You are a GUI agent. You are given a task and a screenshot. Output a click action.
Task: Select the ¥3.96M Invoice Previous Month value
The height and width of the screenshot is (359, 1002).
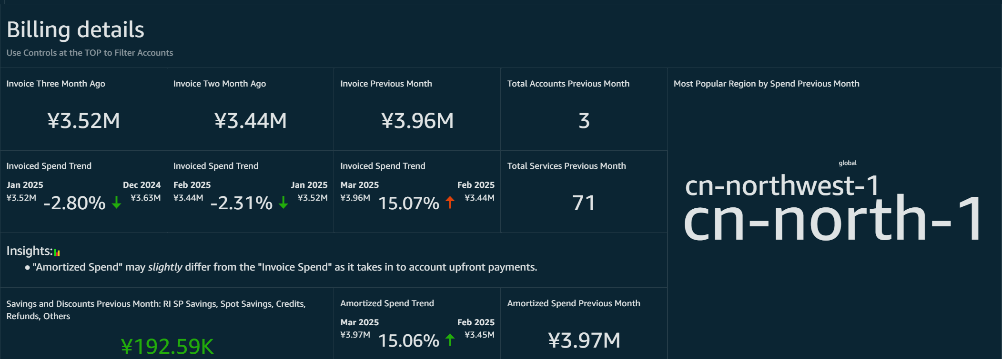click(x=417, y=121)
